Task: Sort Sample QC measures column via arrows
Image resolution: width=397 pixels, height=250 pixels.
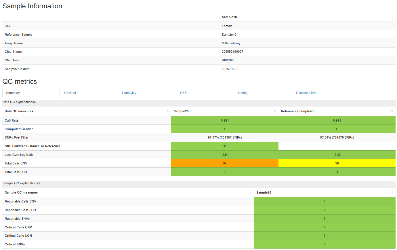Action: pos(250,192)
